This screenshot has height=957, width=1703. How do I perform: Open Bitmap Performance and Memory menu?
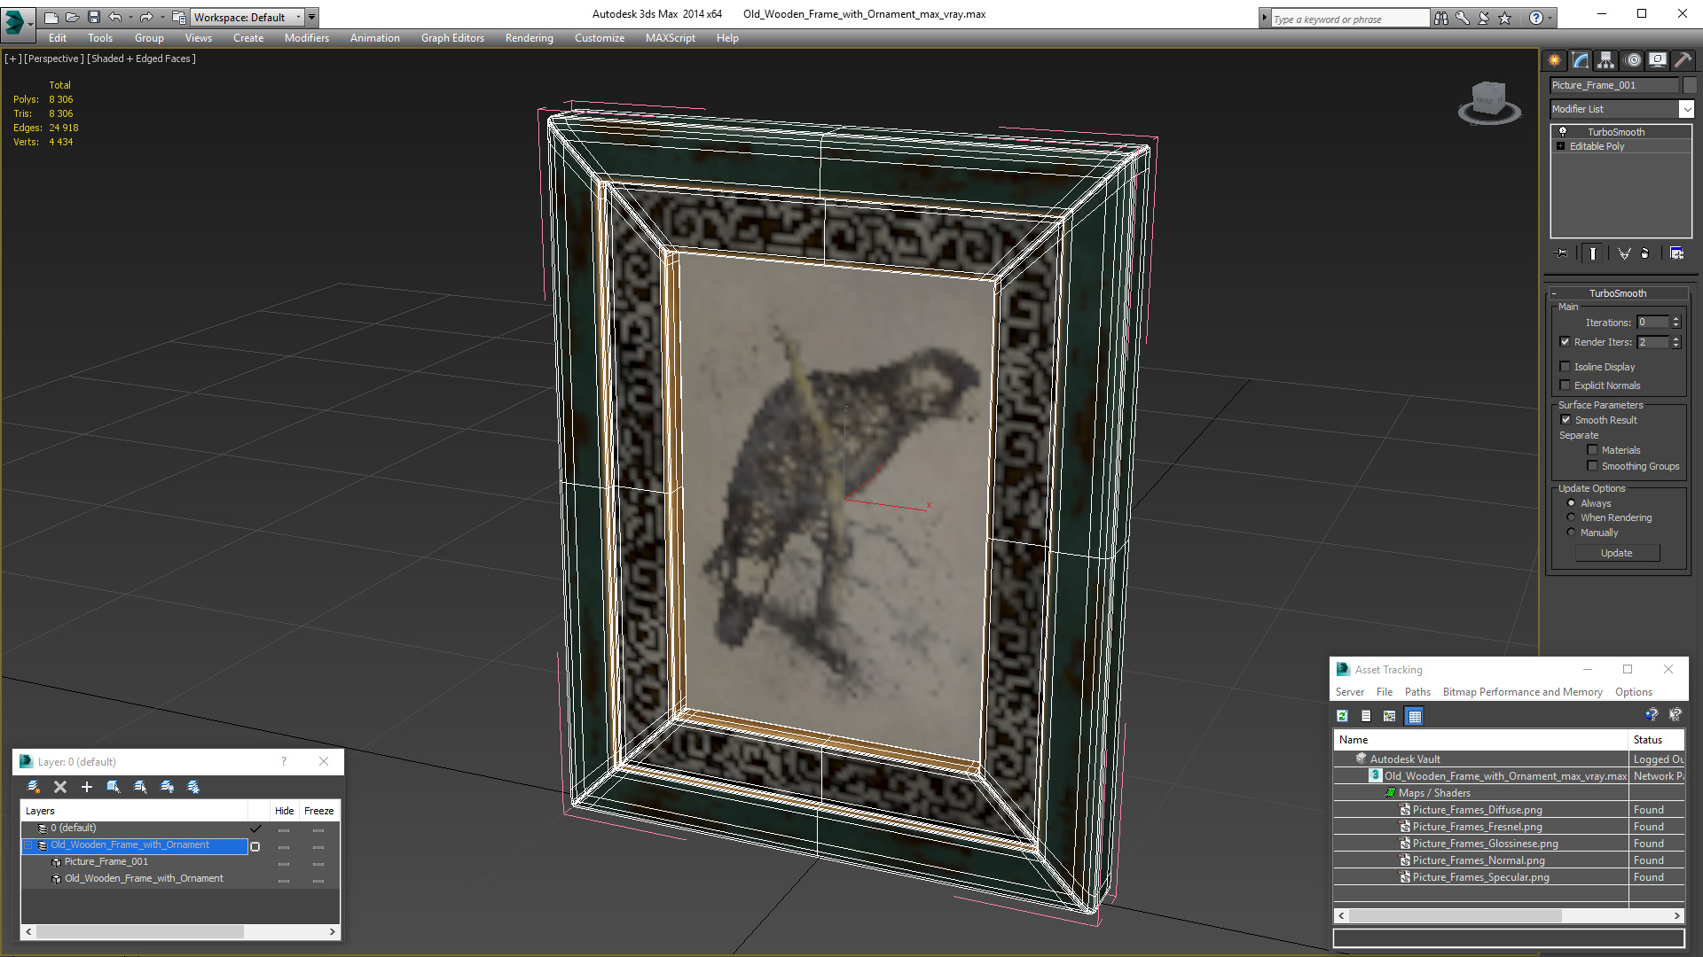pyautogui.click(x=1522, y=692)
